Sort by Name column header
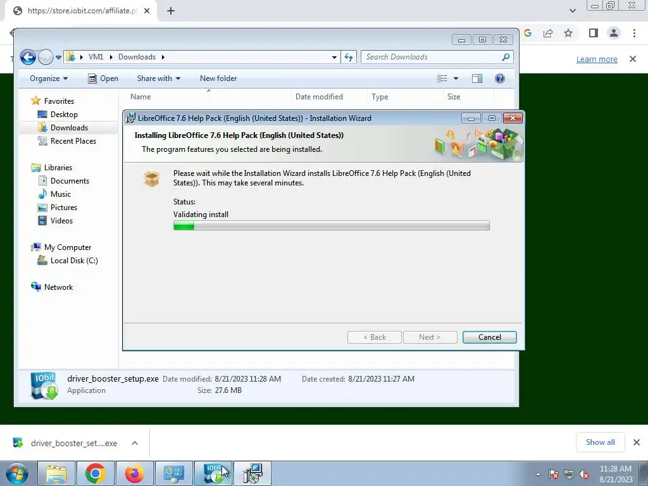 coord(140,97)
